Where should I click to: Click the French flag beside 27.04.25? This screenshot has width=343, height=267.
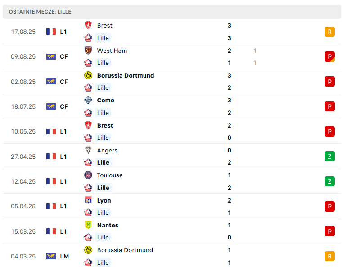click(x=51, y=157)
